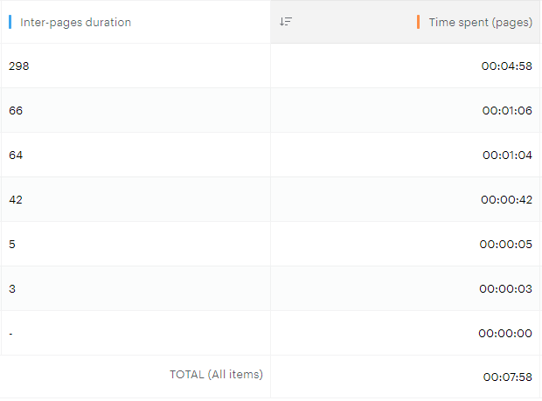Image resolution: width=542 pixels, height=401 pixels.
Task: Select the row with duration 3
Action: coord(12,289)
